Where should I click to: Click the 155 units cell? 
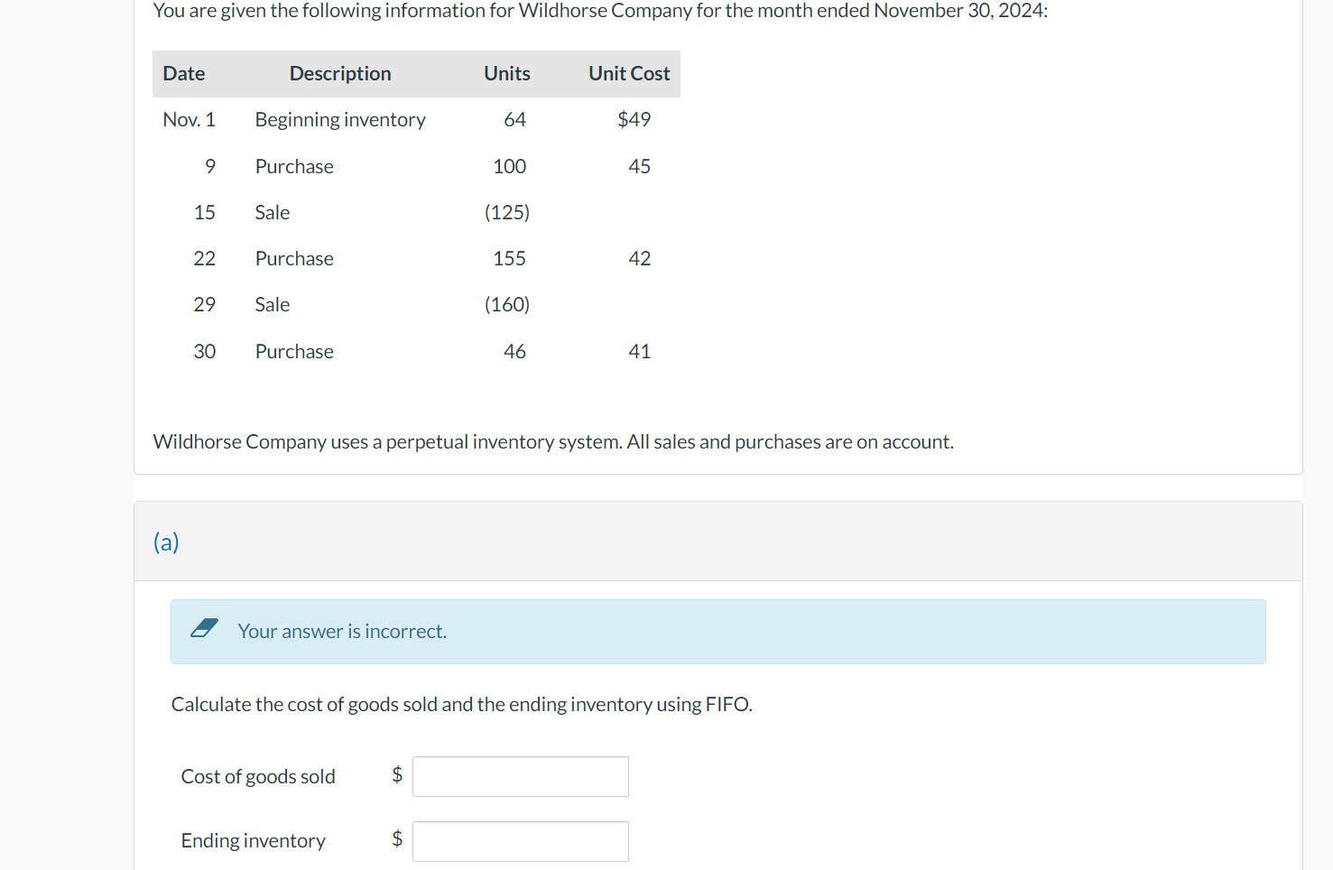510,259
